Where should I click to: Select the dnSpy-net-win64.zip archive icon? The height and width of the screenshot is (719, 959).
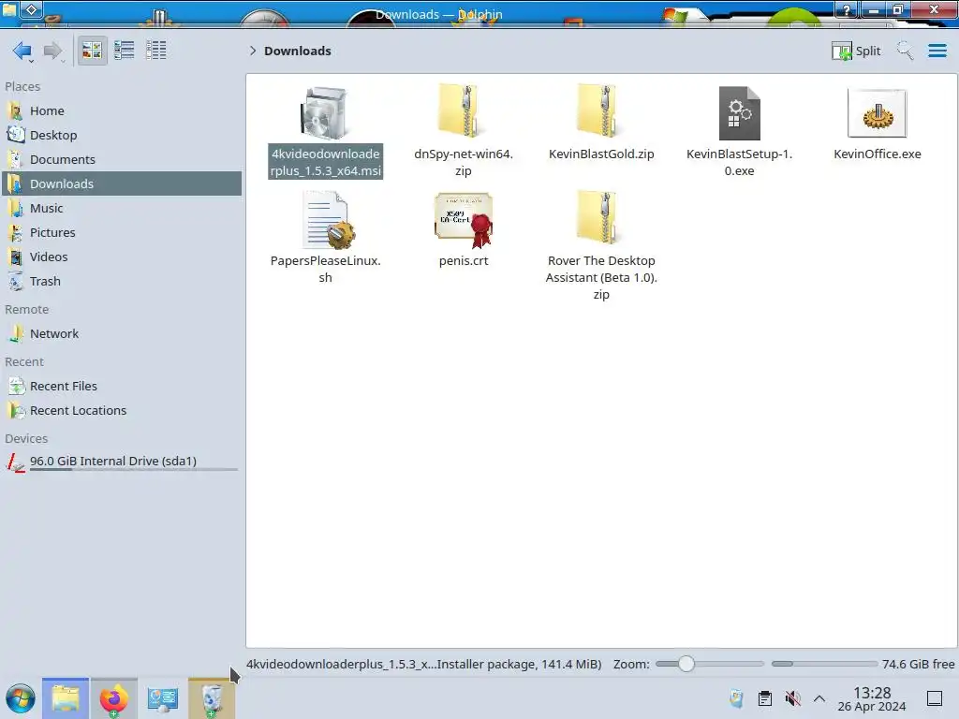point(463,112)
